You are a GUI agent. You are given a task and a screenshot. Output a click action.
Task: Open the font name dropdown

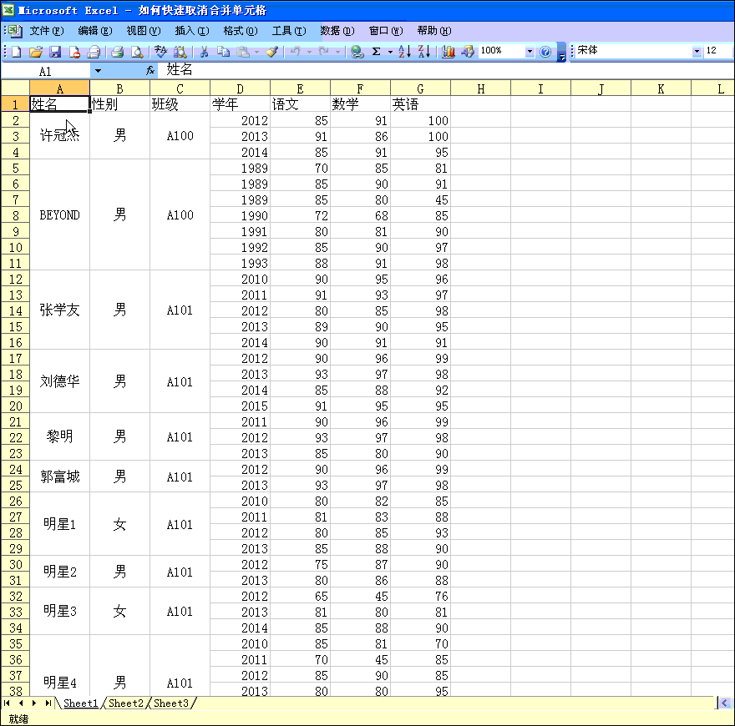pos(697,52)
